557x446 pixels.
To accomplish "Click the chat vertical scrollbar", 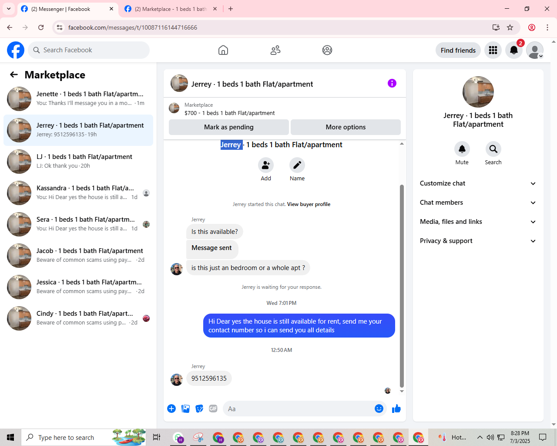I will (402, 285).
